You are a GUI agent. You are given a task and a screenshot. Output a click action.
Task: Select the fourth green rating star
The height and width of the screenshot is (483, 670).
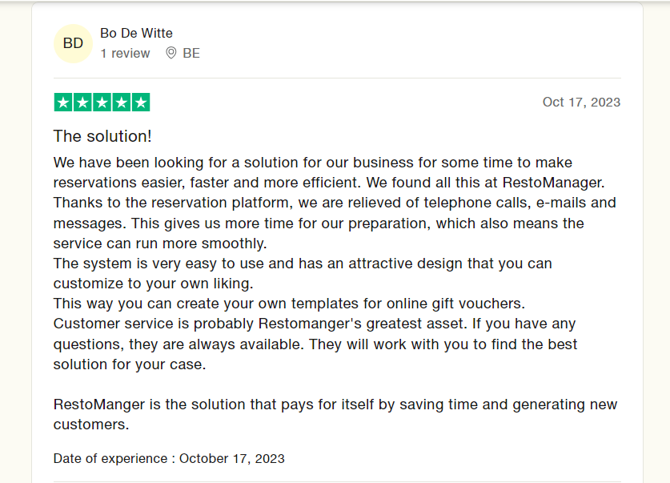tap(122, 103)
